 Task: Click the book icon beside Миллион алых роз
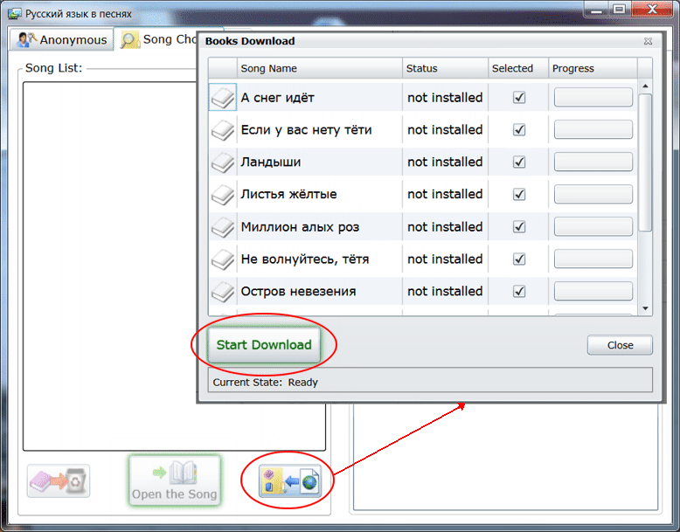pos(223,227)
